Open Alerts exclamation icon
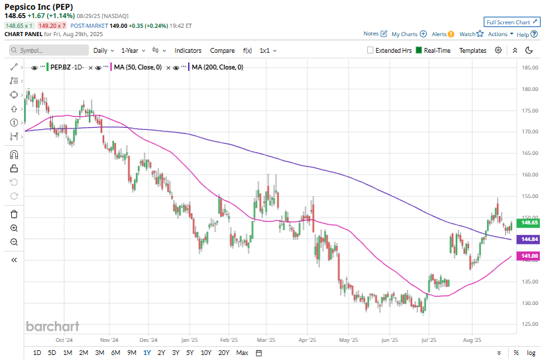Image resolution: width=542 pixels, height=362 pixels. point(451,34)
